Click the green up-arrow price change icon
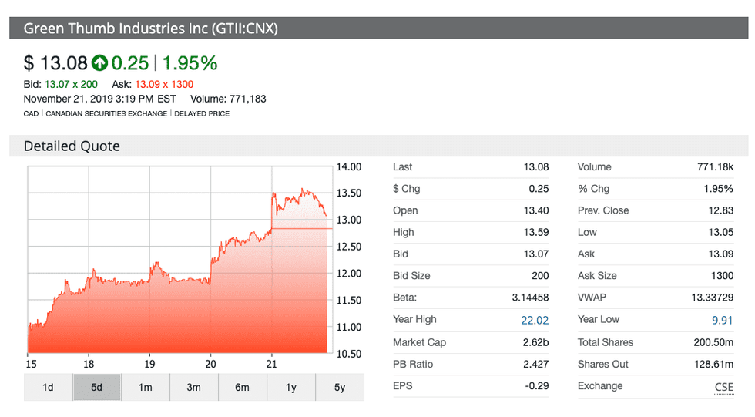 [99, 63]
